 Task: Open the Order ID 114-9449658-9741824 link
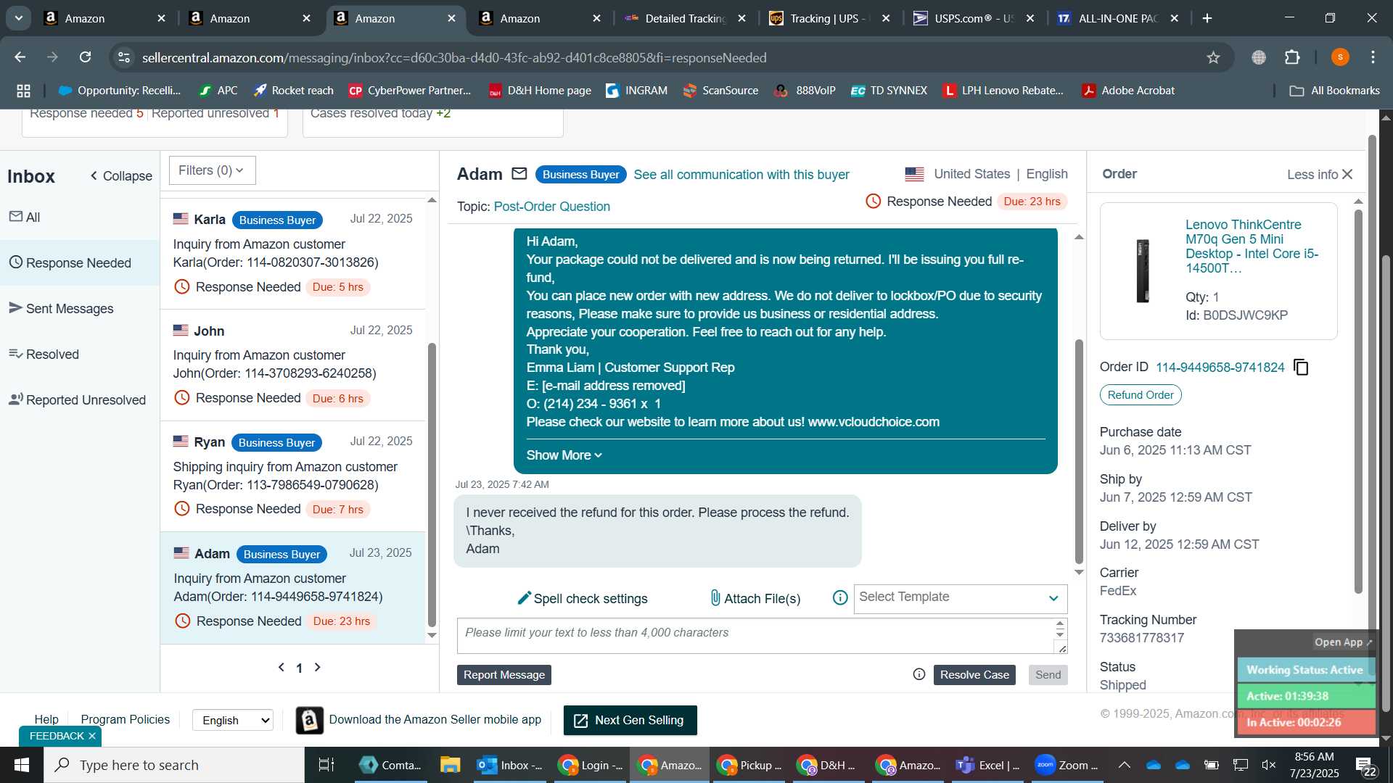click(1220, 368)
